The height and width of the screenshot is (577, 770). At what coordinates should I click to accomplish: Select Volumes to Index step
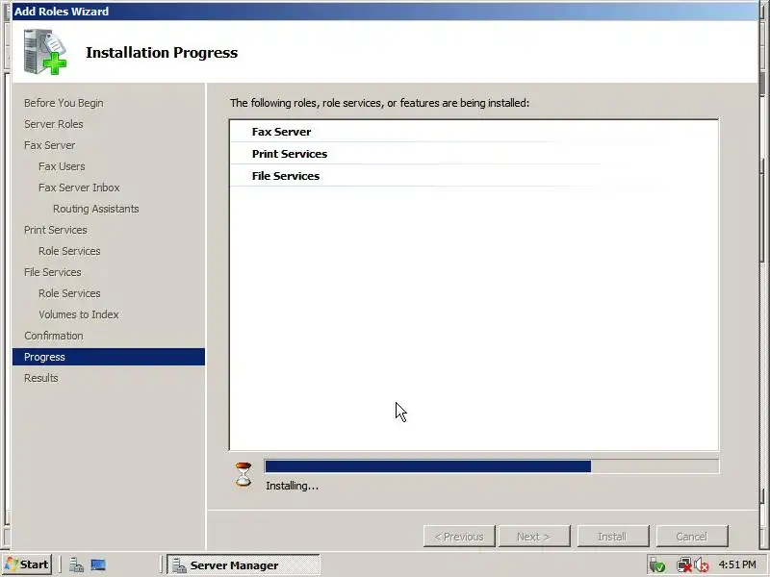[x=79, y=314]
